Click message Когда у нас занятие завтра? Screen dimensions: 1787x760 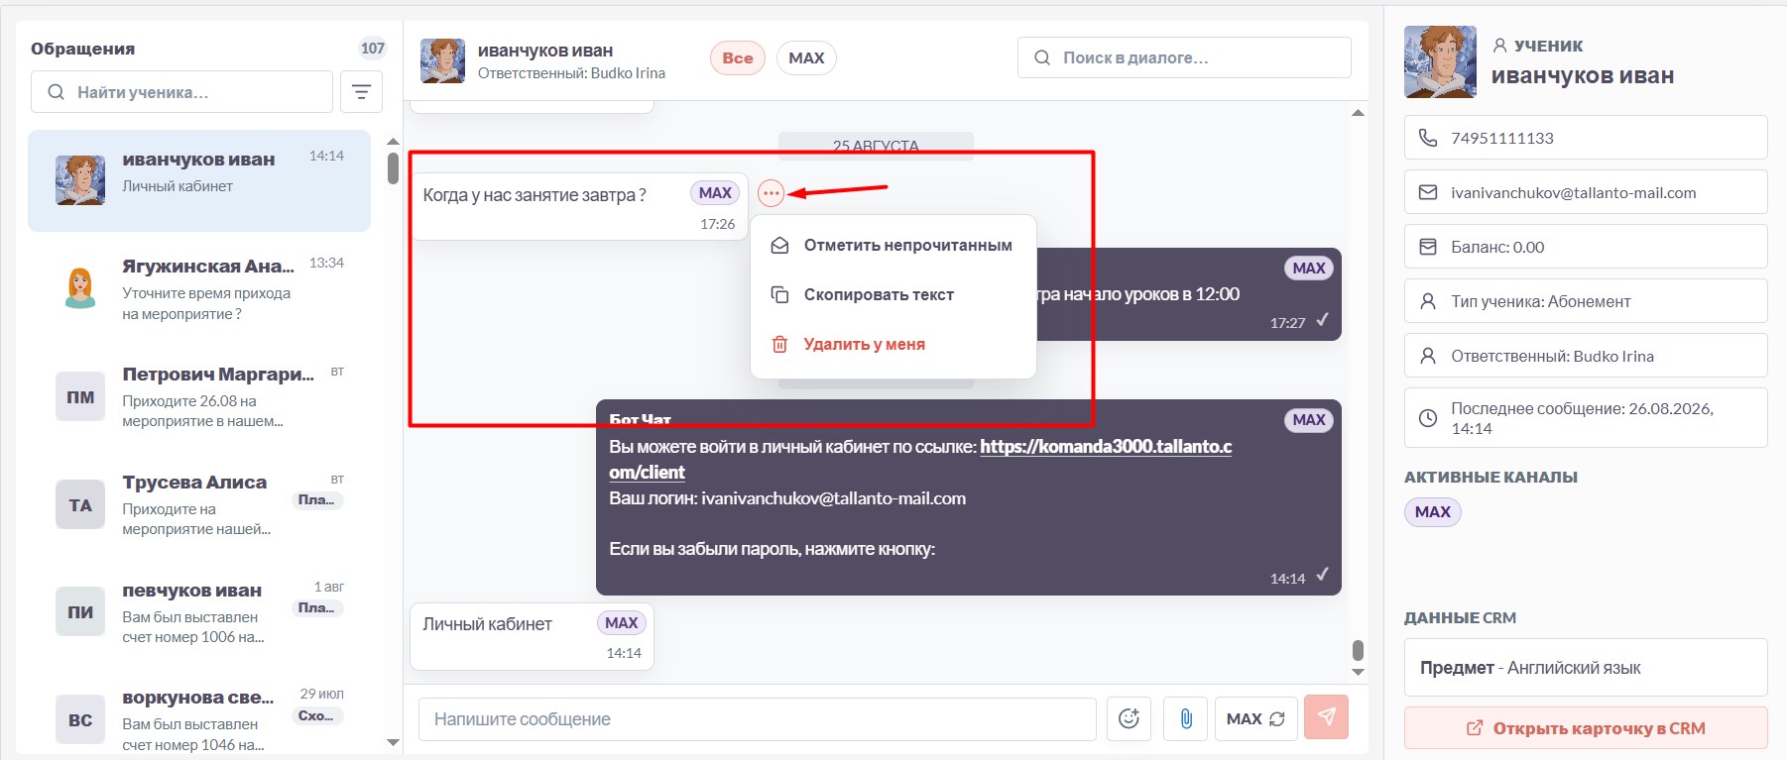coord(579,207)
